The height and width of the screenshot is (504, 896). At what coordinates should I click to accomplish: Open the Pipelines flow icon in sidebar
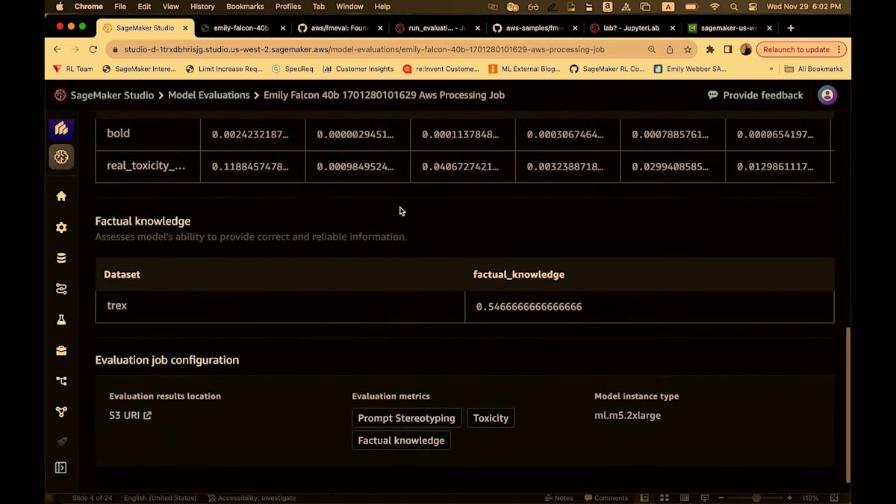pyautogui.click(x=61, y=381)
